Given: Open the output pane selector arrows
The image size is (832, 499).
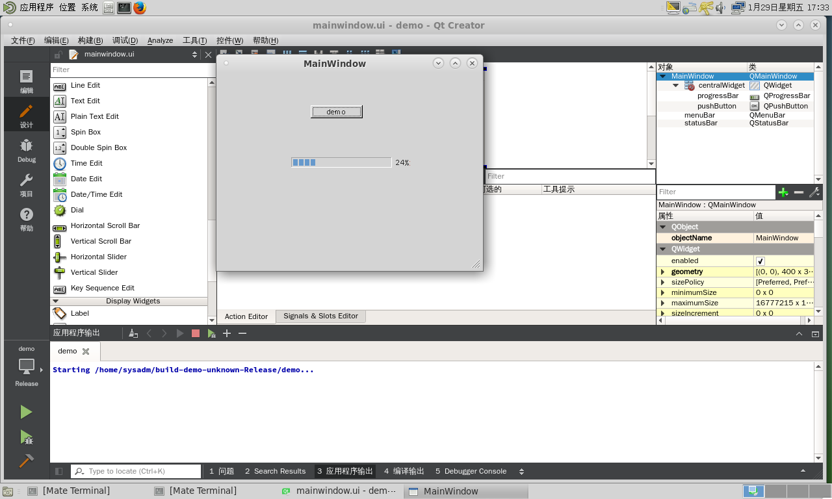Looking at the screenshot, I should point(521,471).
